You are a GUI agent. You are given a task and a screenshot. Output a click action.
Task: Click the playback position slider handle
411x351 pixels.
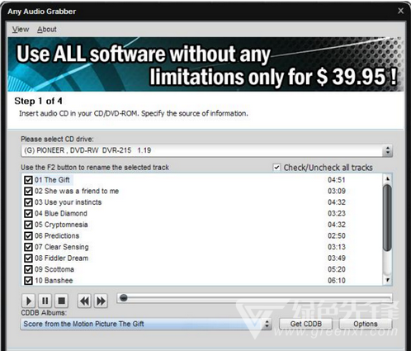pyautogui.click(x=124, y=297)
